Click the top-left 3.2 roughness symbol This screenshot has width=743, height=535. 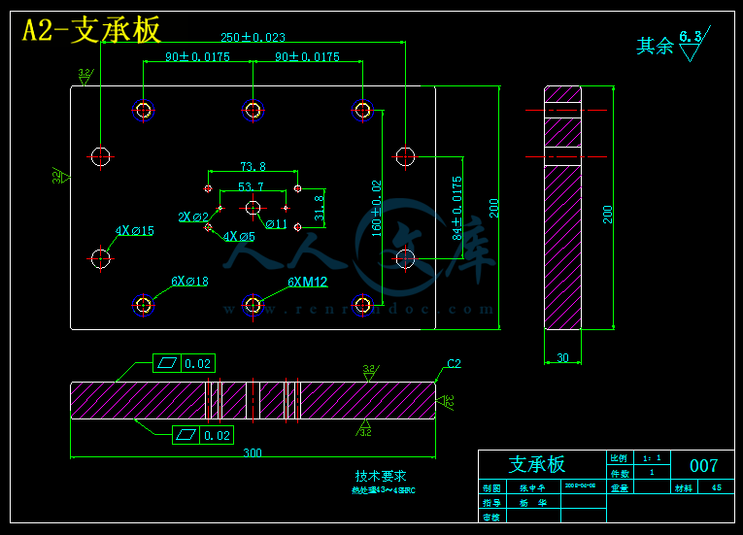tap(85, 77)
